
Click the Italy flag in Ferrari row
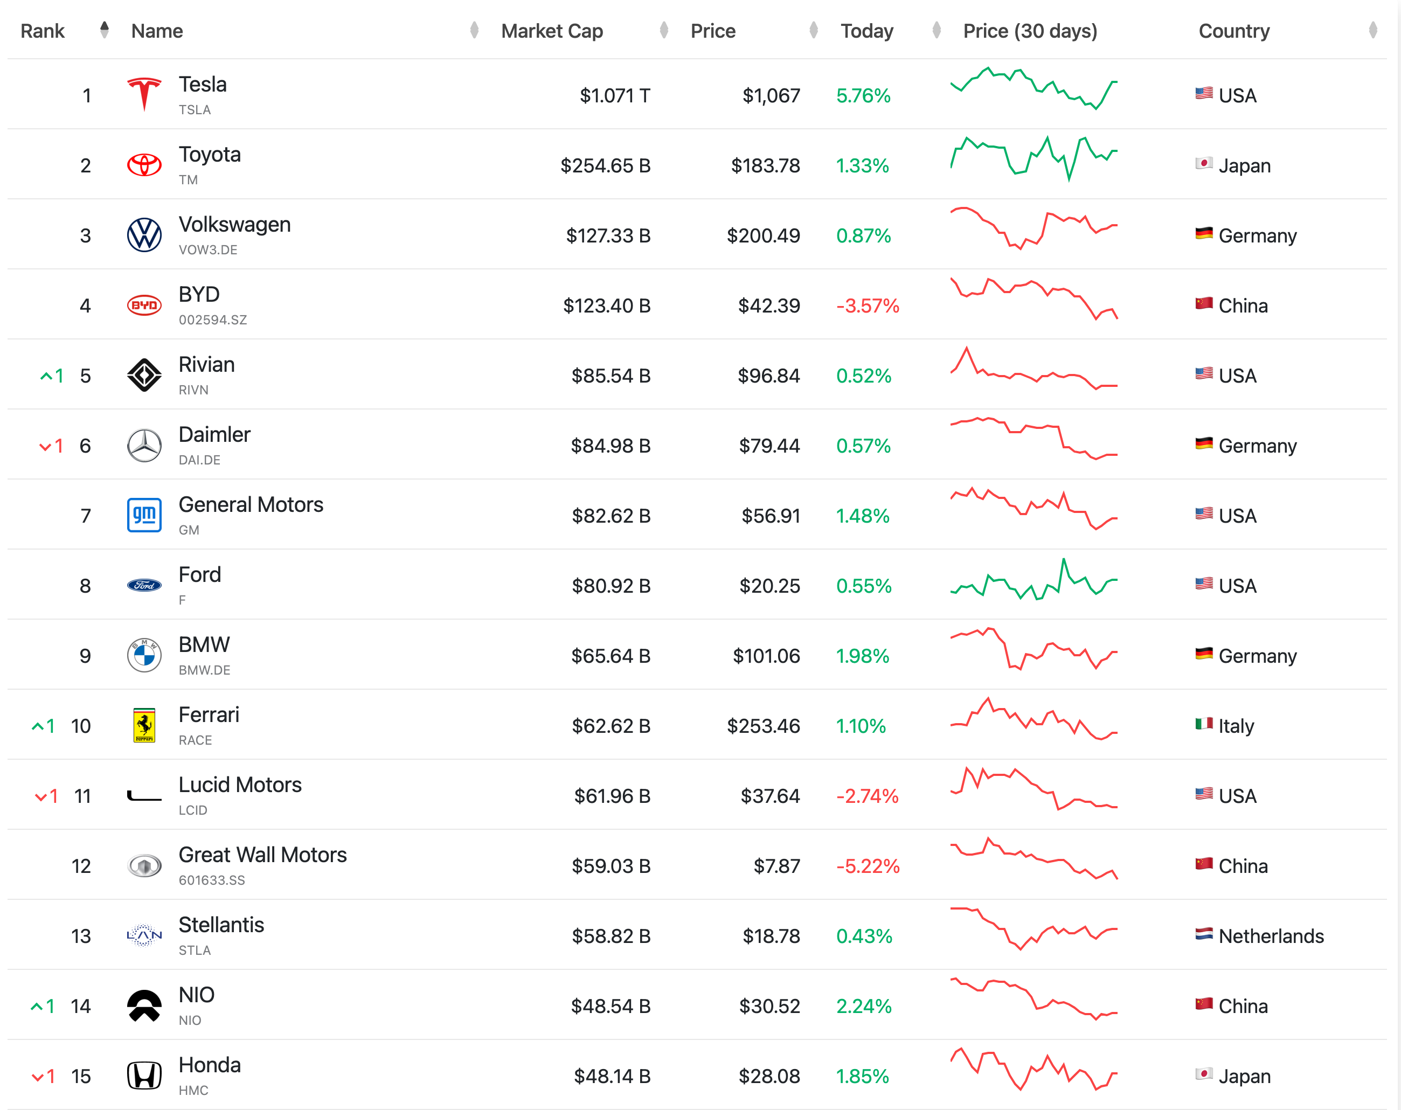click(1203, 724)
